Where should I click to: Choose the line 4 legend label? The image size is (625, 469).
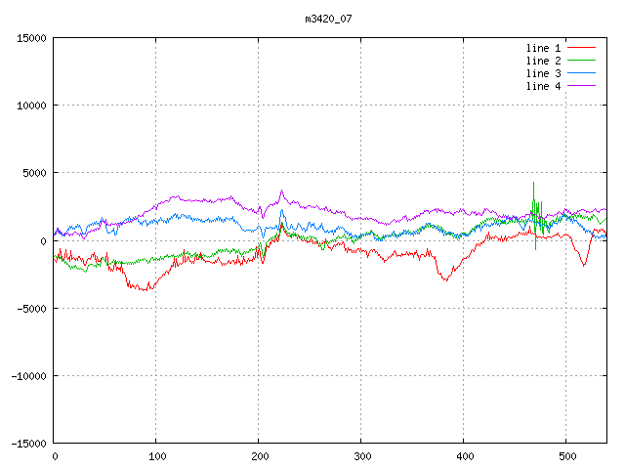coord(544,86)
